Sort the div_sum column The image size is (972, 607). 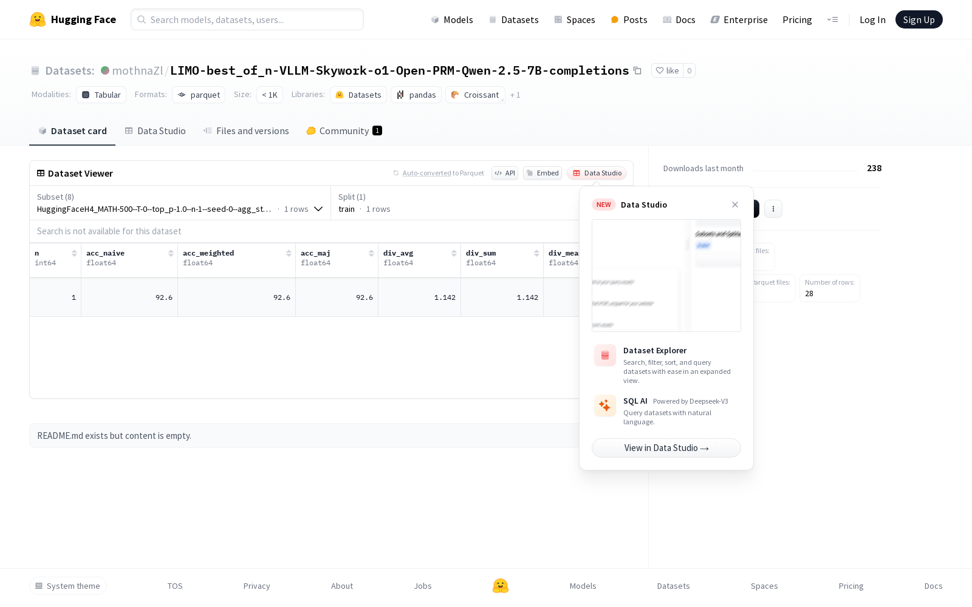pos(536,253)
